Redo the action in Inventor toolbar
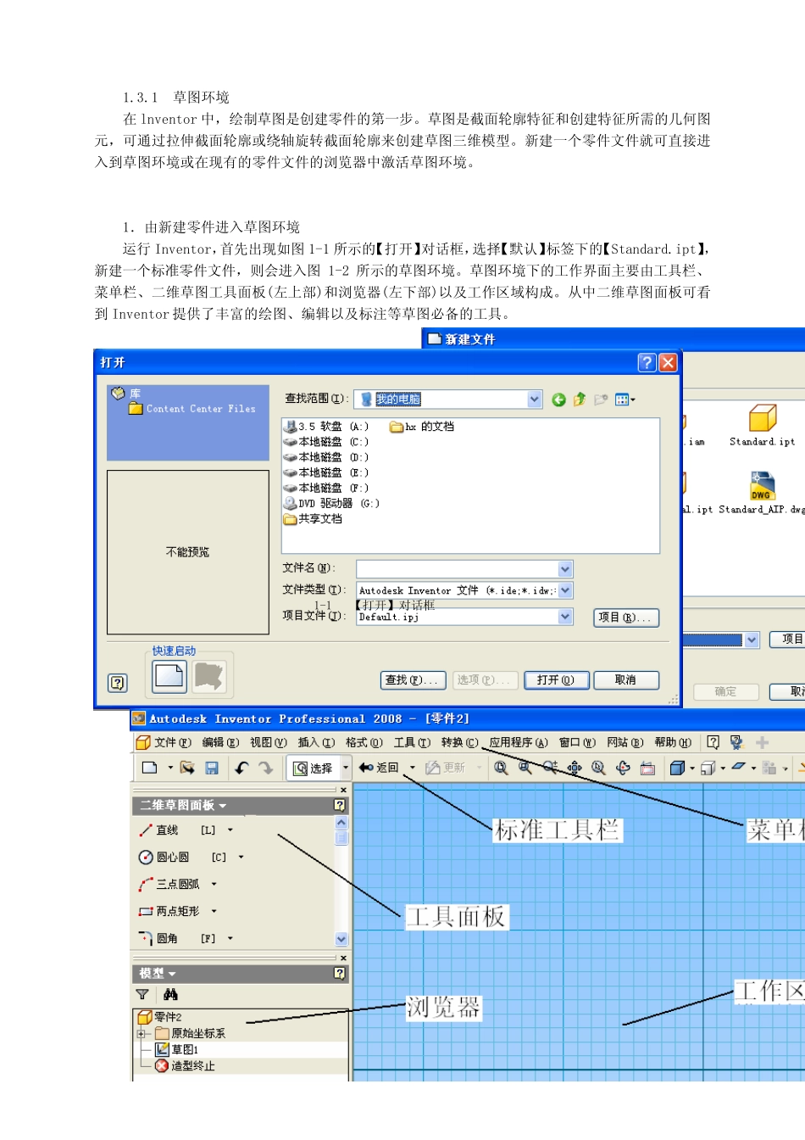Screen dimensions: 805x1140 tap(266, 768)
